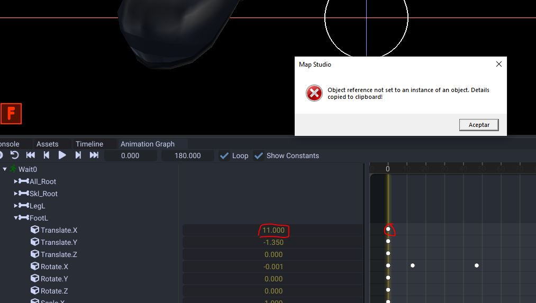Select the Rotate.Y track cube icon
This screenshot has width=536, height=303.
(x=35, y=278)
